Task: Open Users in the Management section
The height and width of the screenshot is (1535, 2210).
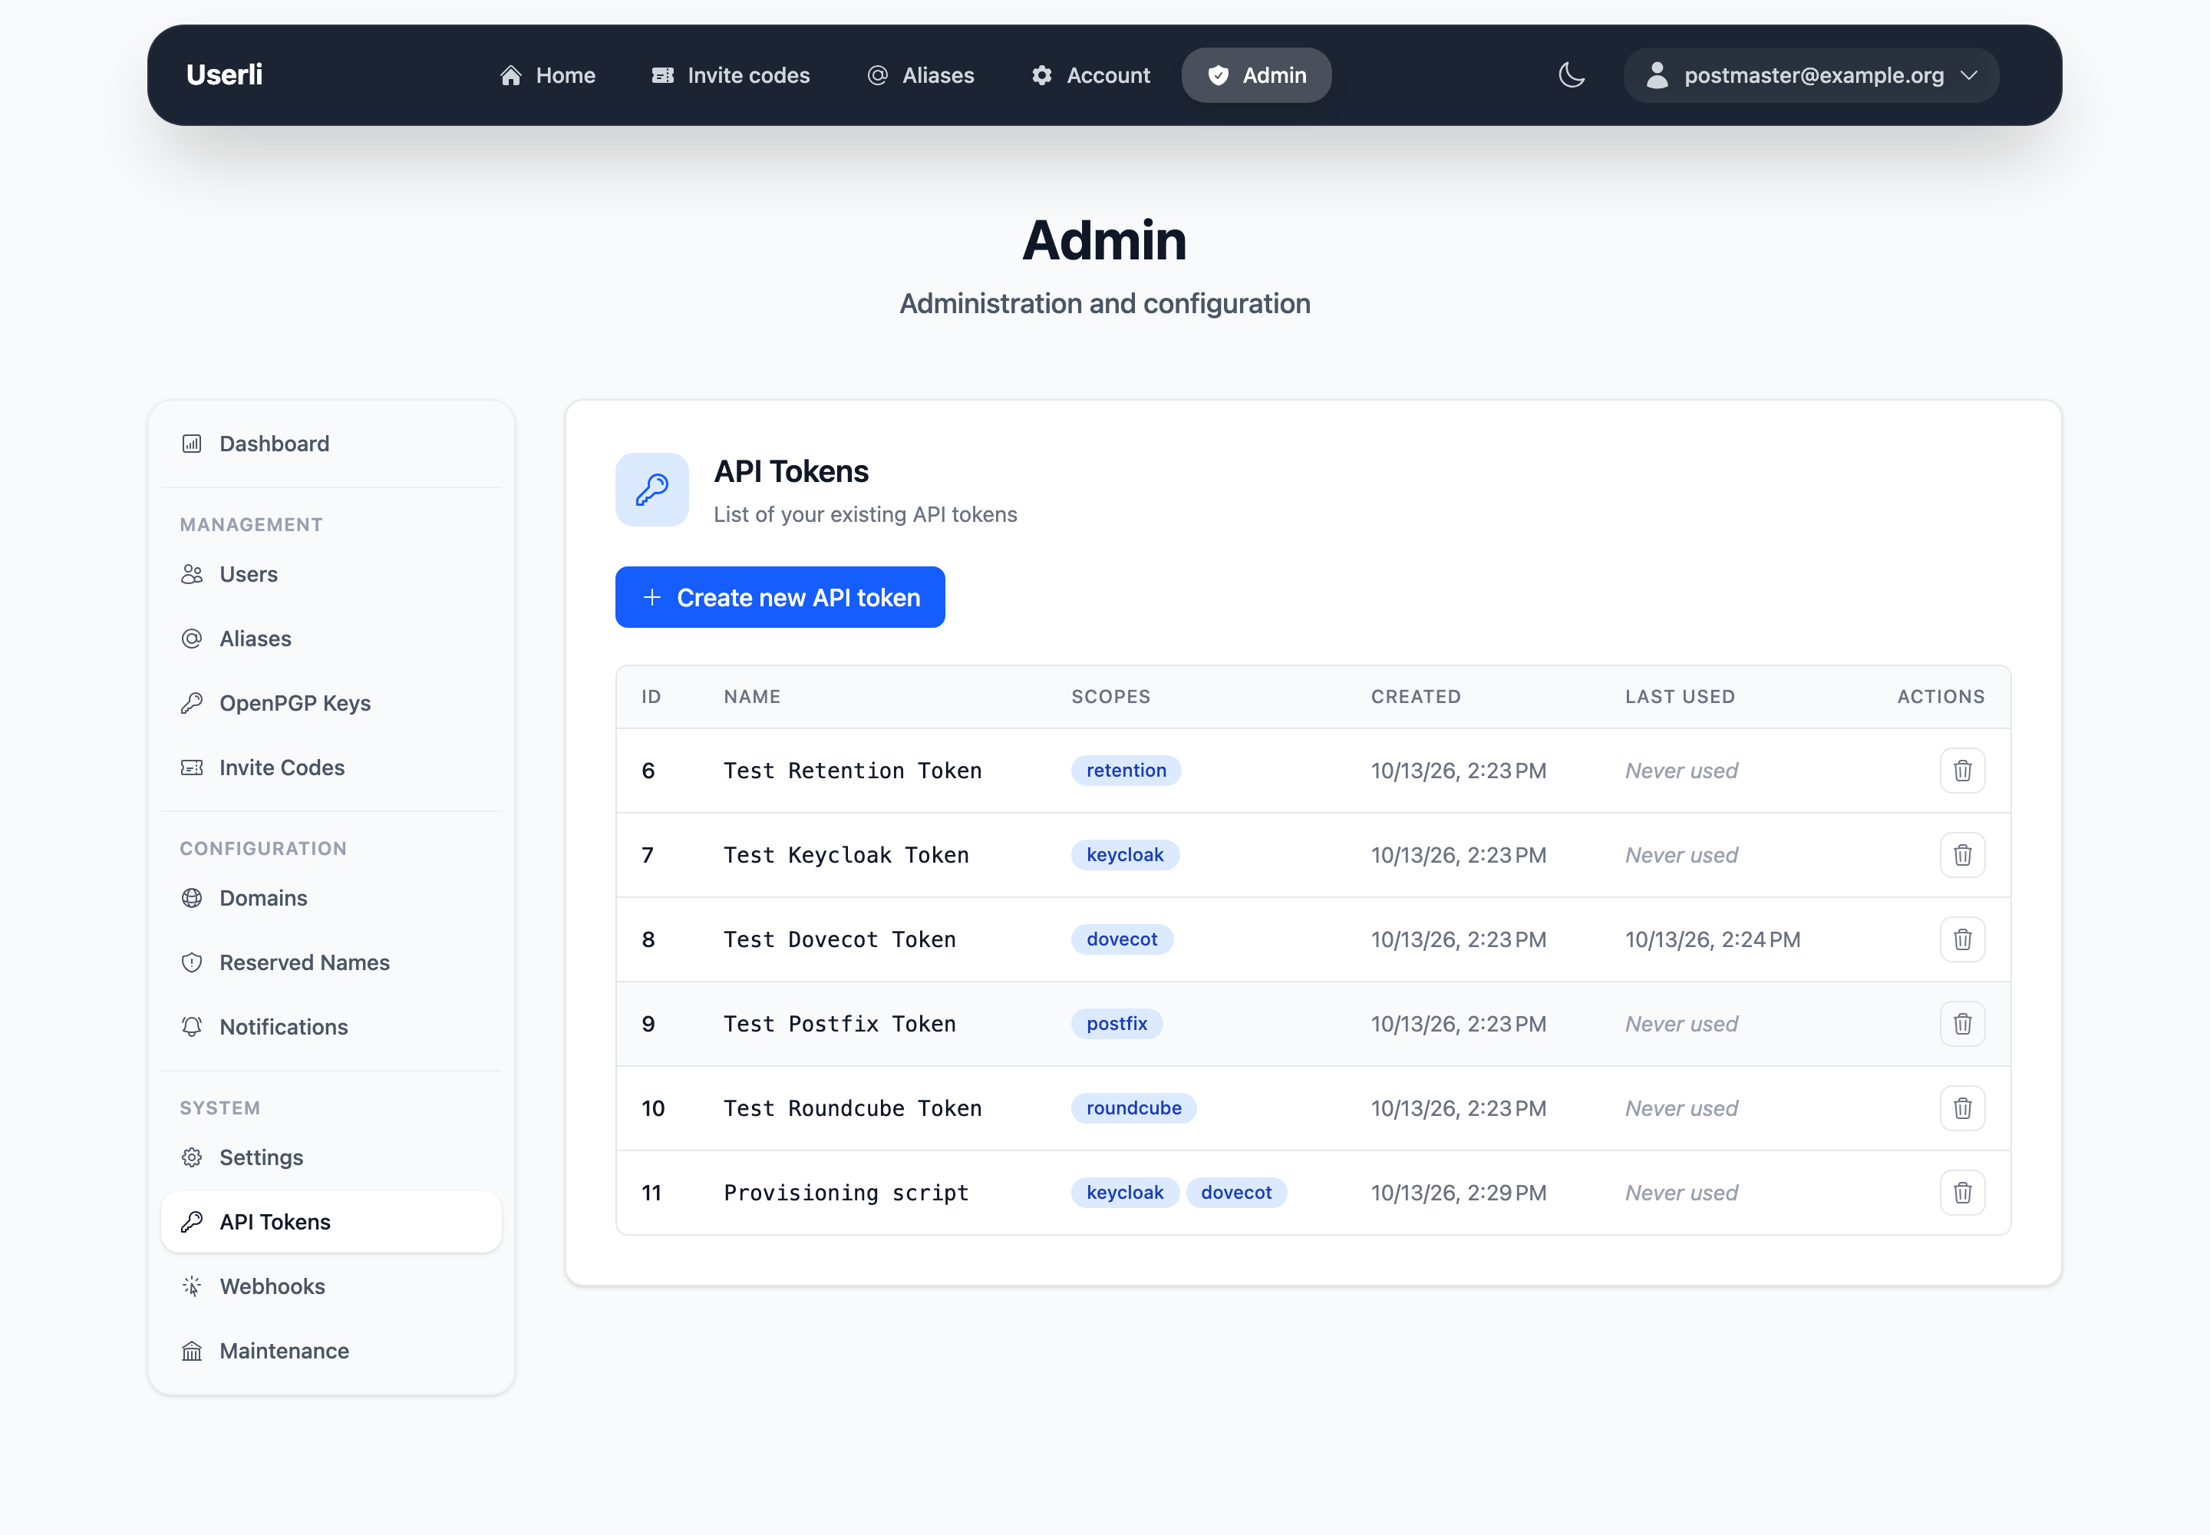Action: click(331, 574)
